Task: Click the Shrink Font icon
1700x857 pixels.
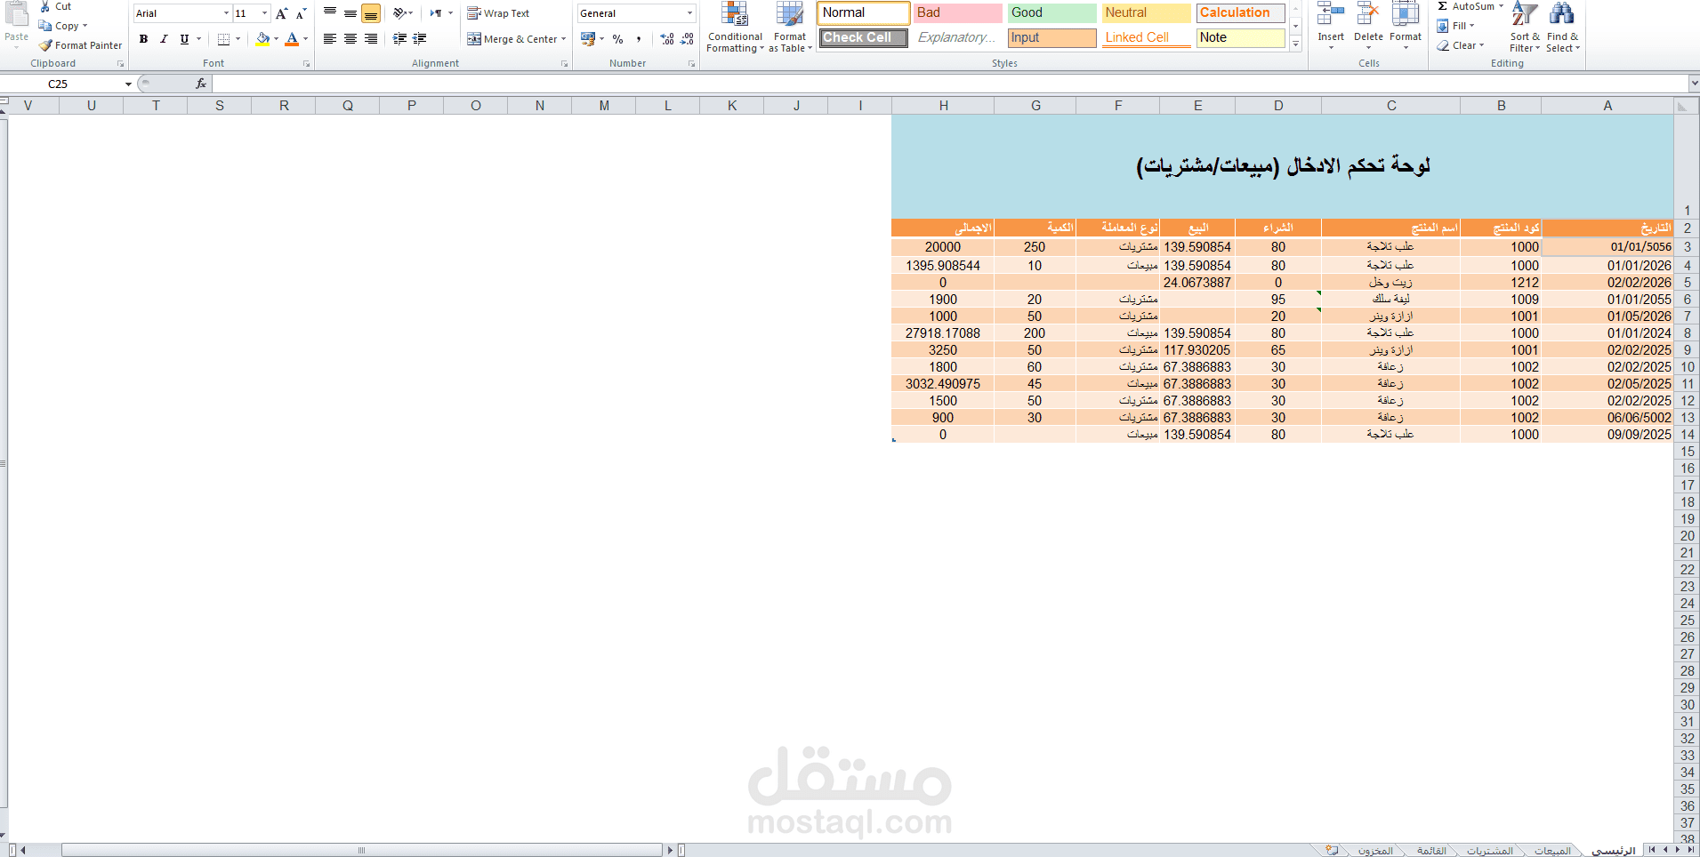Action: click(x=302, y=13)
